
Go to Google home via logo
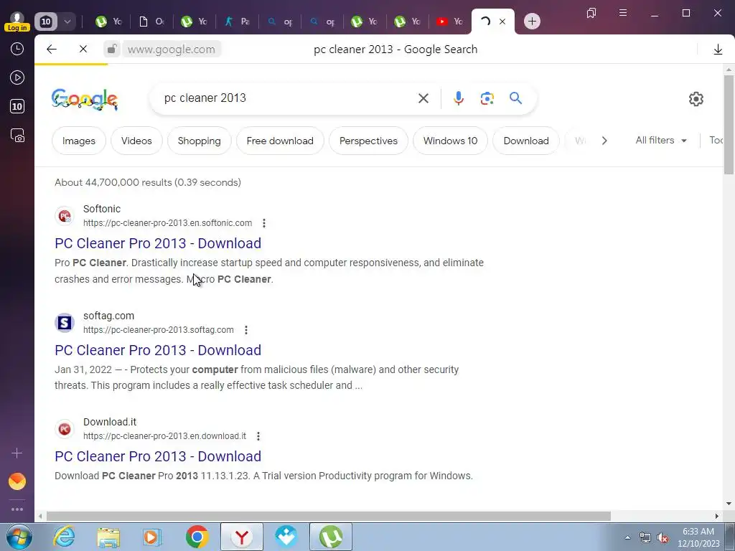85,99
